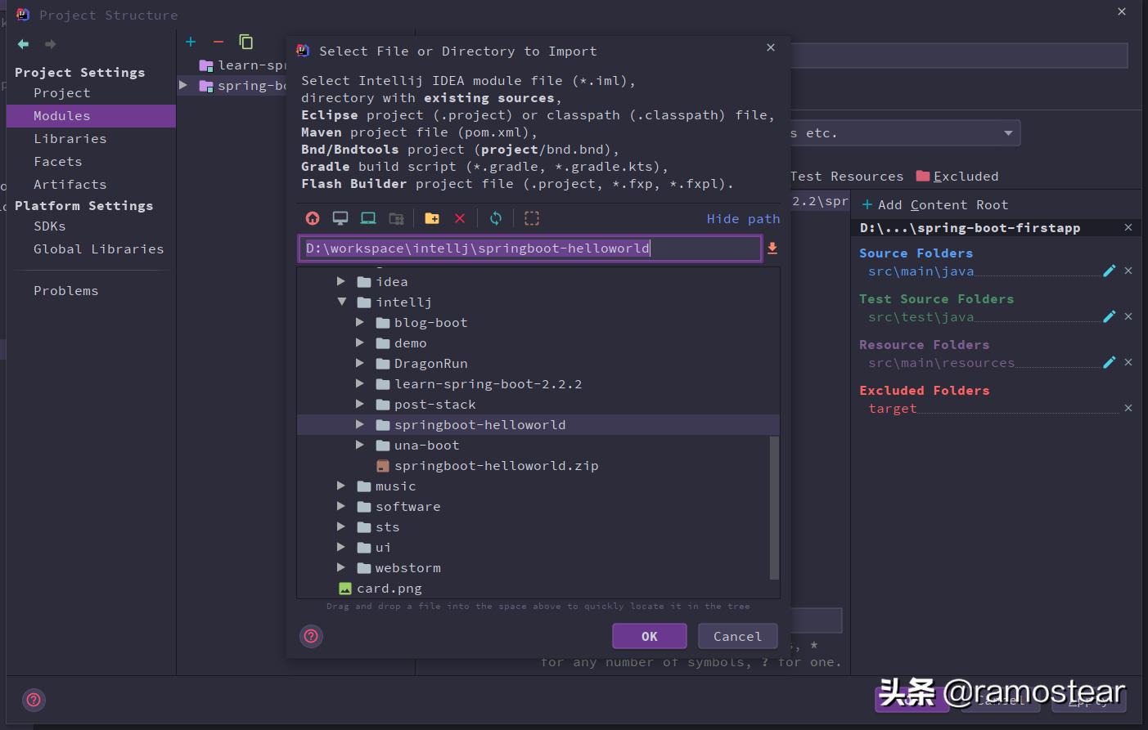Expand the una-boot folder
Viewport: 1148px width, 730px height.
tap(359, 445)
